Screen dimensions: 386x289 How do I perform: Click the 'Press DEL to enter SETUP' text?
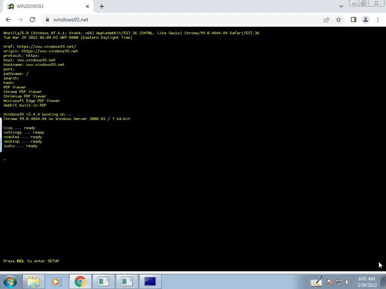pos(31,261)
